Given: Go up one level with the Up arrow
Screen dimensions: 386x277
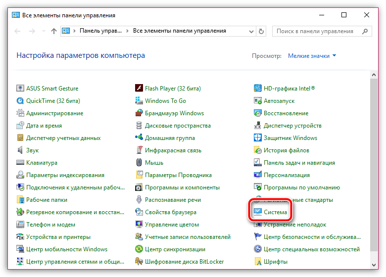Looking at the screenshot, I should click(54, 31).
